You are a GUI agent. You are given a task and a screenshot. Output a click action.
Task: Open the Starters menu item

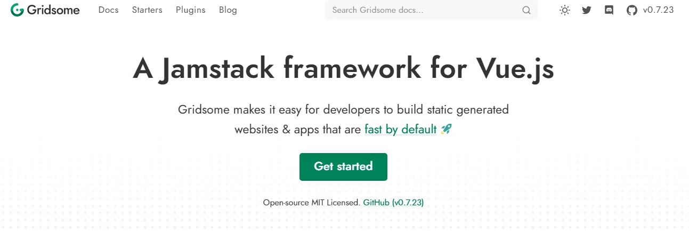[147, 10]
